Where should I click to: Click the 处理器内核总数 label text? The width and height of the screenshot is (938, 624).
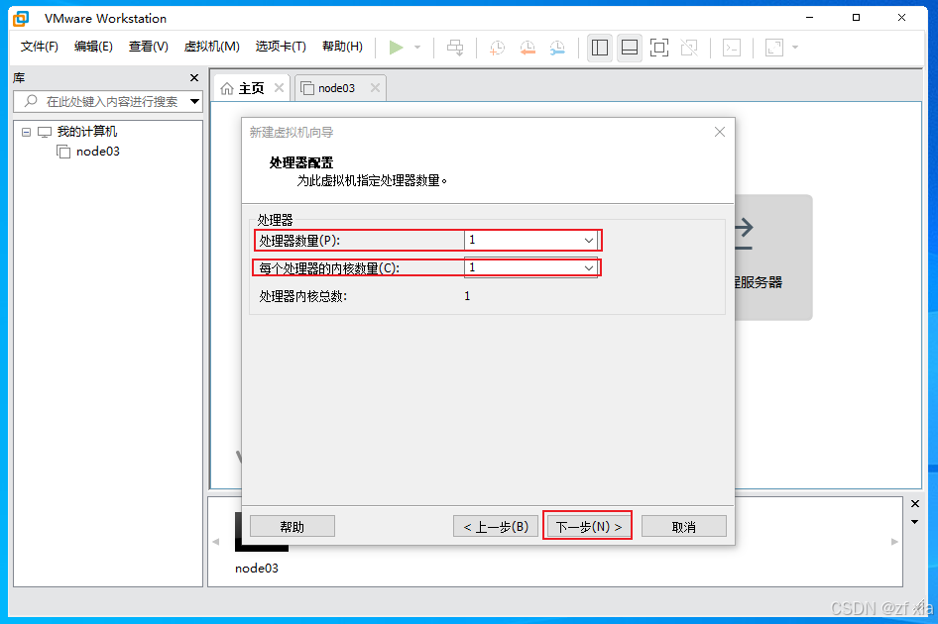[302, 296]
